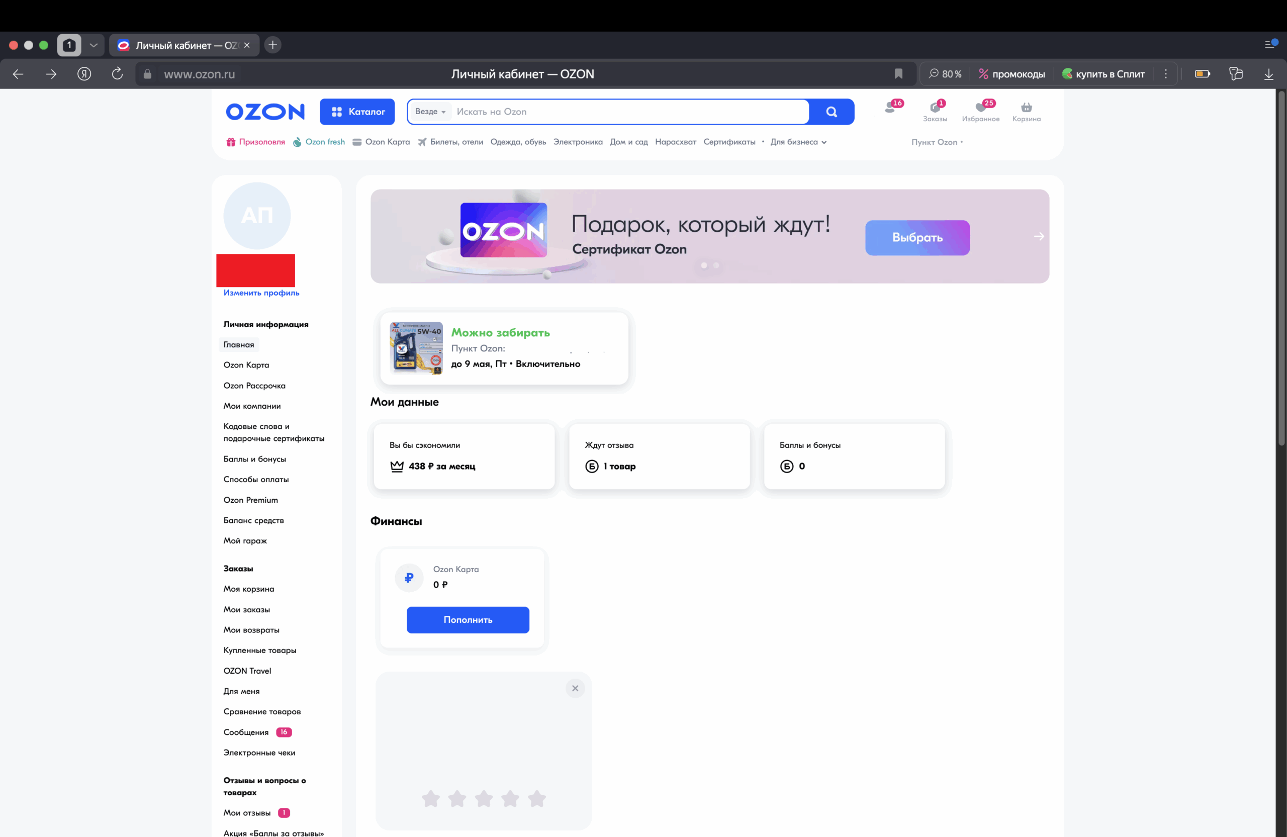Click the magnifier search button
The width and height of the screenshot is (1287, 837).
point(832,112)
